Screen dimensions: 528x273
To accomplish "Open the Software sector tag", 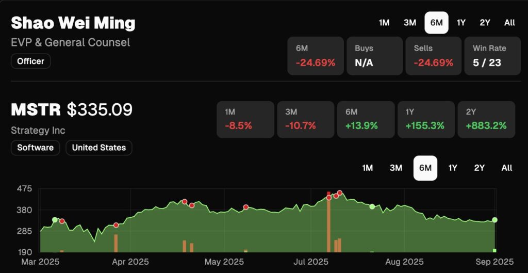I will pyautogui.click(x=36, y=148).
